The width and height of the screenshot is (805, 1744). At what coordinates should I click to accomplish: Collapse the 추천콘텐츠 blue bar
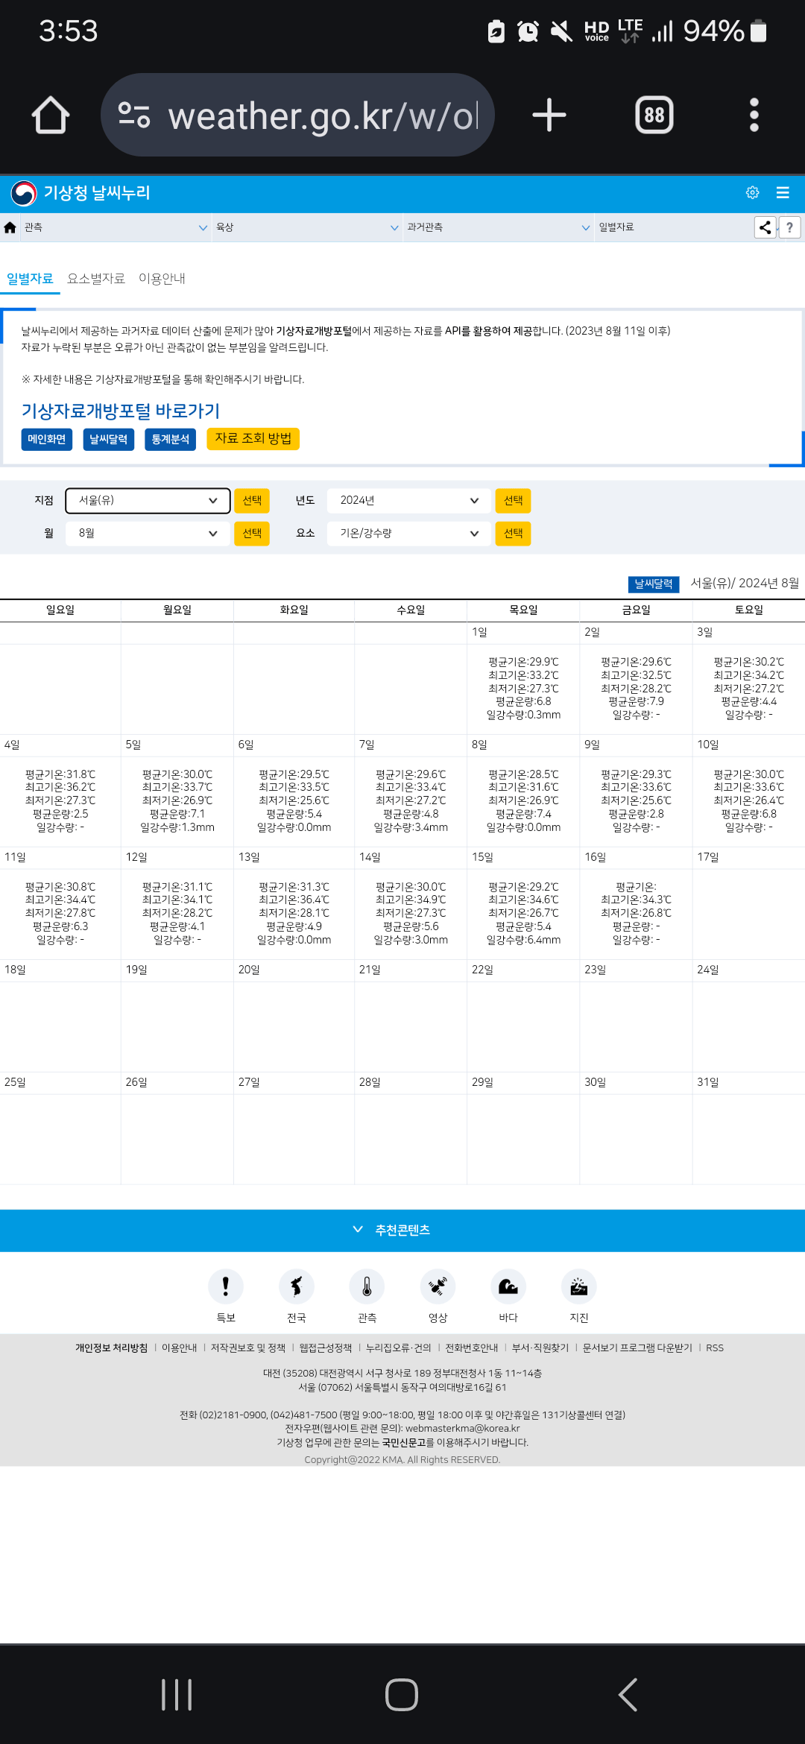402,1230
